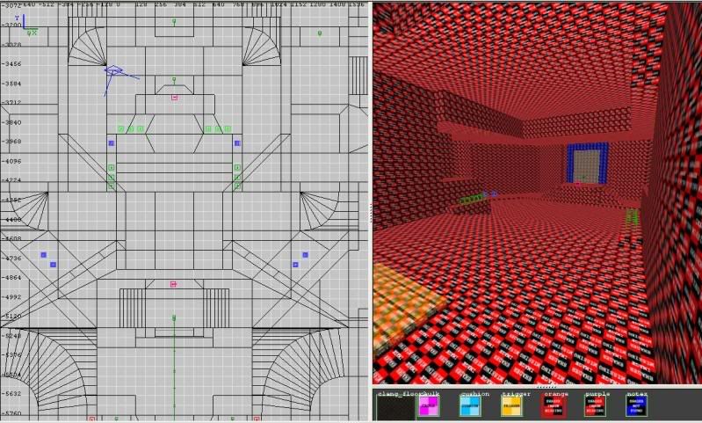Choose the clang_floor texture thumbnail
702x423 pixels.
pos(392,406)
